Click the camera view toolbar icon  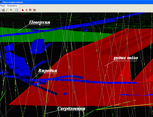point(3,10)
